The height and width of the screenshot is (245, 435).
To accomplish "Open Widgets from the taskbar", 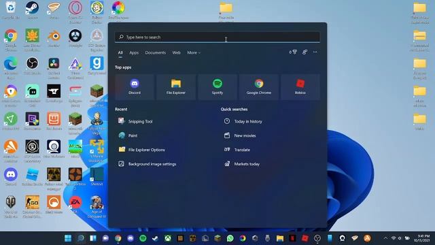I will 93,238.
